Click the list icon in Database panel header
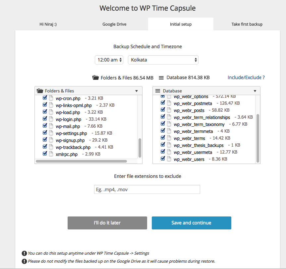This screenshot has height=269, width=286. pyautogui.click(x=158, y=91)
